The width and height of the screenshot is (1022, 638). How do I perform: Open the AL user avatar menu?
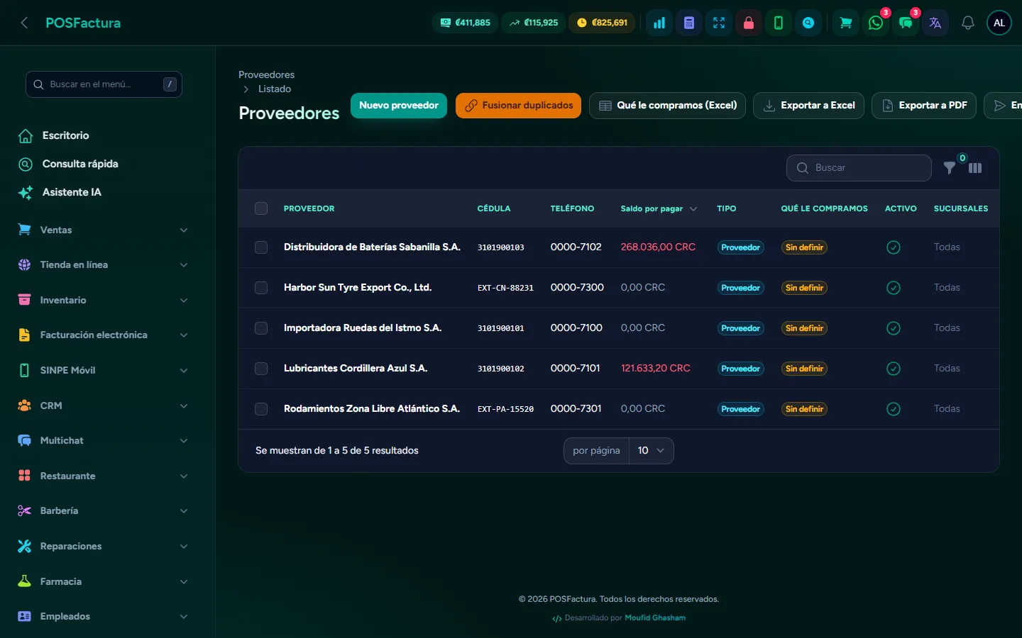999,23
